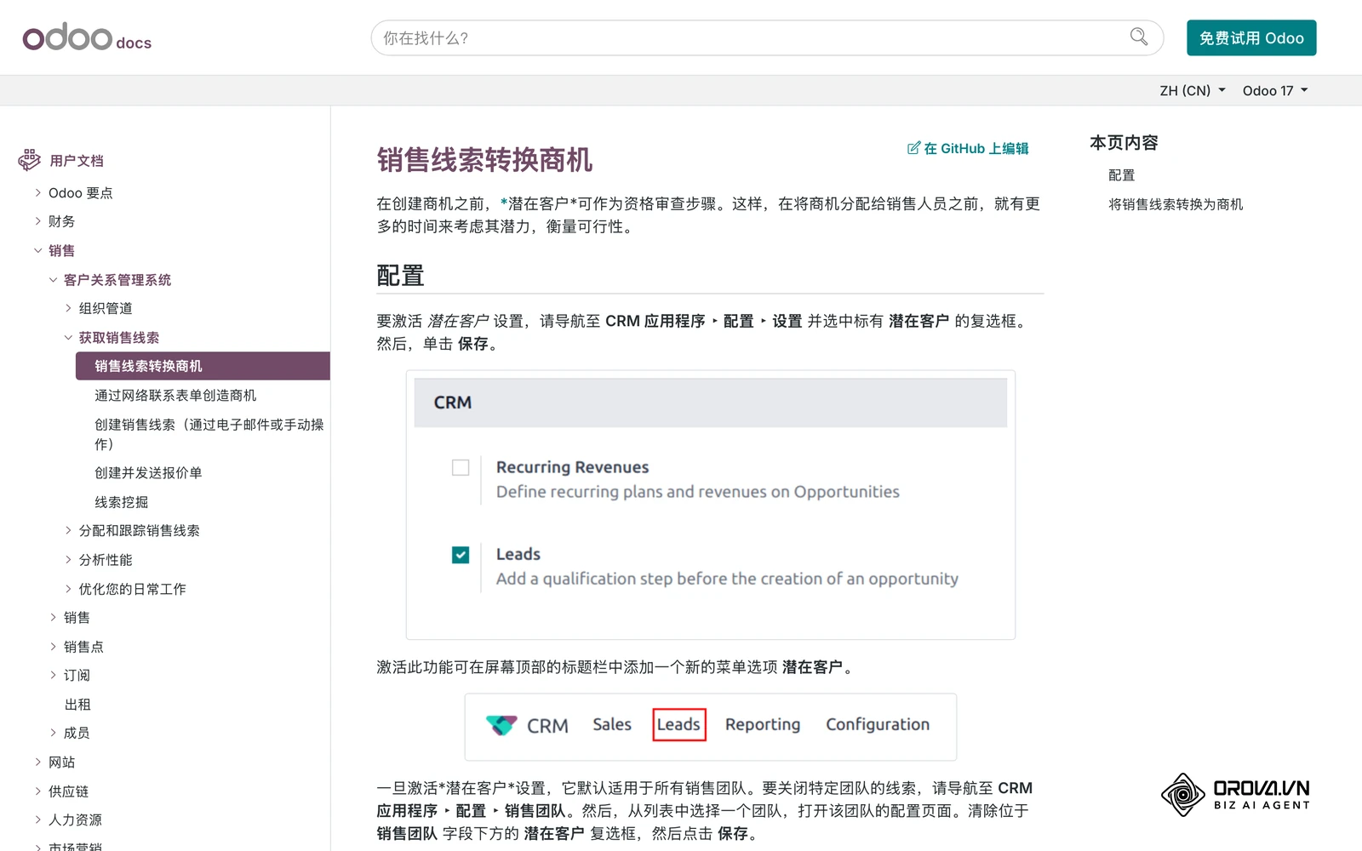
Task: Click the 配置 section heading in the article
Action: pyautogui.click(x=400, y=276)
